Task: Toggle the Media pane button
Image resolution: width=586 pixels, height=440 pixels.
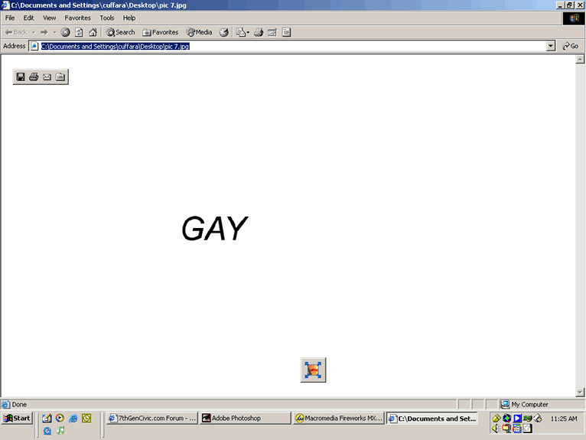Action: (x=199, y=32)
